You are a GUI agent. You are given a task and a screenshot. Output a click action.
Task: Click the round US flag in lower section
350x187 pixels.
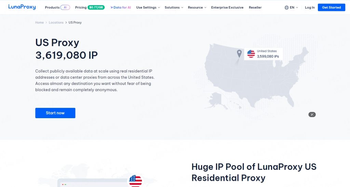(135, 181)
